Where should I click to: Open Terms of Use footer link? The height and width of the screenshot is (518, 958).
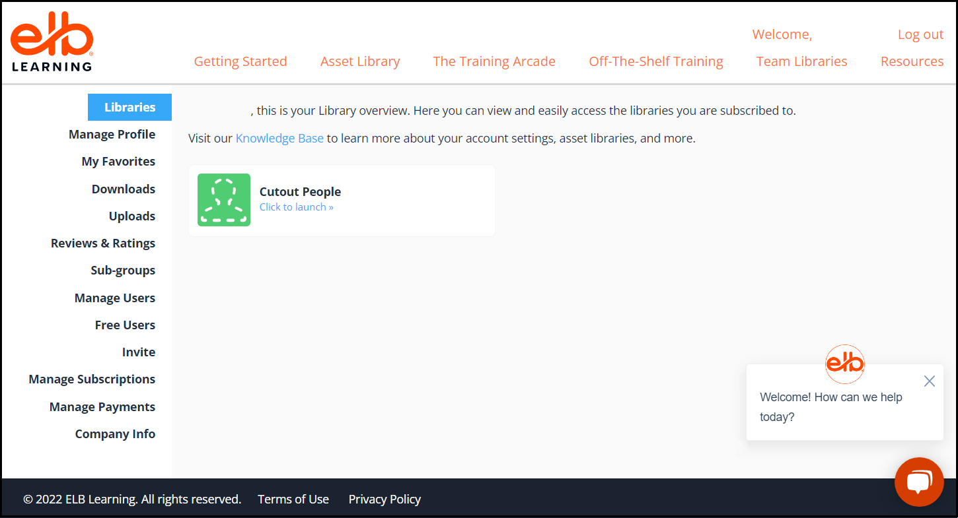point(293,500)
